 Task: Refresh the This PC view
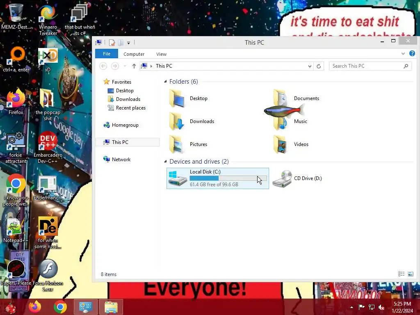point(319,66)
